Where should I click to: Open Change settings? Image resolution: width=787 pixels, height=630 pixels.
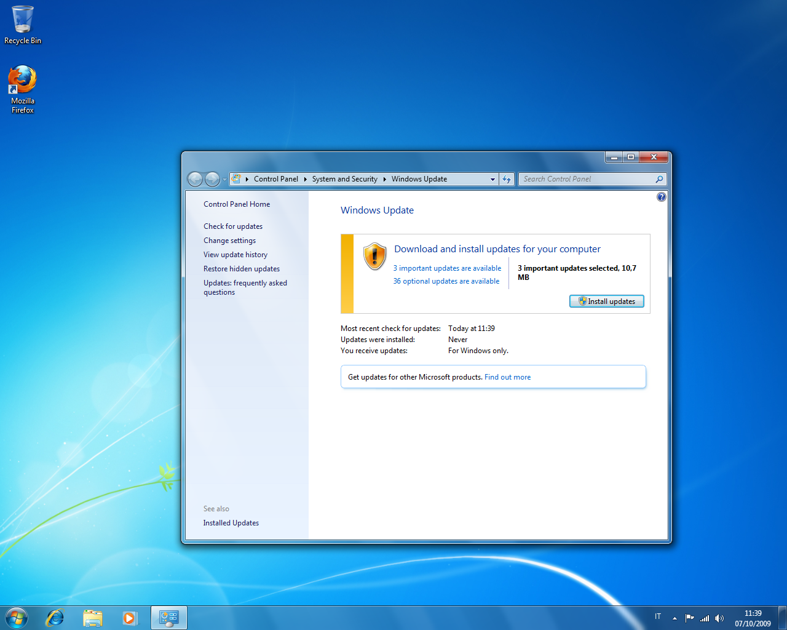click(x=230, y=241)
